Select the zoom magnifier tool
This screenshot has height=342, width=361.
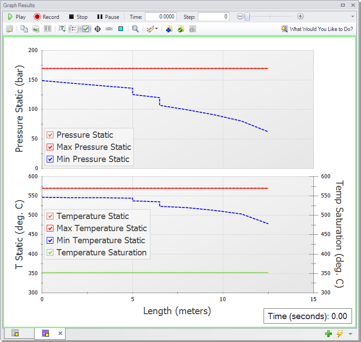(135, 29)
